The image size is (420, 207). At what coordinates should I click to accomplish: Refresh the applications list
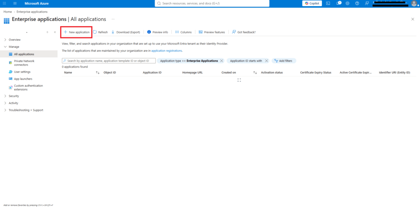[100, 32]
